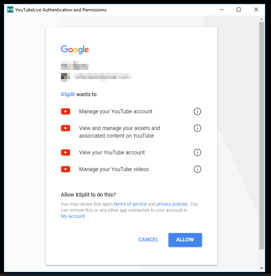Image resolution: width=271 pixels, height=276 pixels.
Task: Click the 'Allow XSplit to do this?' heading
Action: pyautogui.click(x=88, y=195)
